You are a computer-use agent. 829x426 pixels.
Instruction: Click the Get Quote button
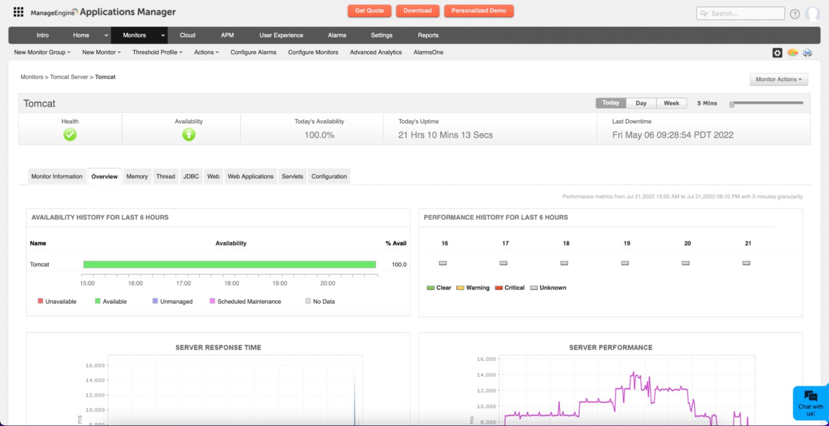(x=369, y=11)
